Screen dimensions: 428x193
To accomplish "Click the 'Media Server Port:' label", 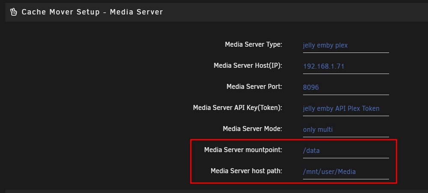I will pos(254,86).
